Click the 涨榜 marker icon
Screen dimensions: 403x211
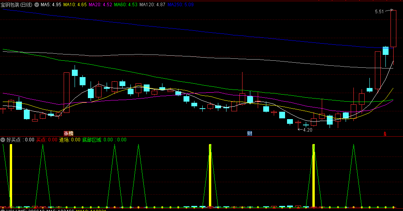click(x=69, y=134)
